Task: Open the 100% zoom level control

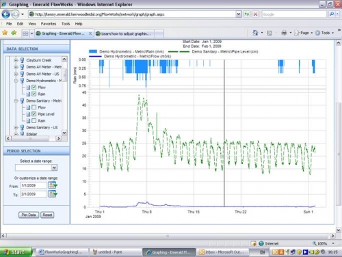Action: (323, 243)
